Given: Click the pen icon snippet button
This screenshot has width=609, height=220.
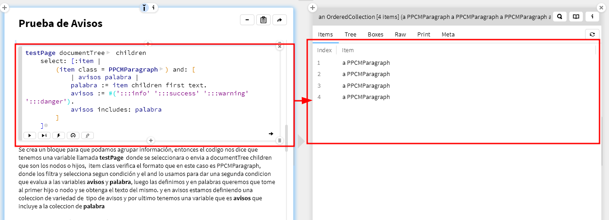Looking at the screenshot, I should coord(88,135).
